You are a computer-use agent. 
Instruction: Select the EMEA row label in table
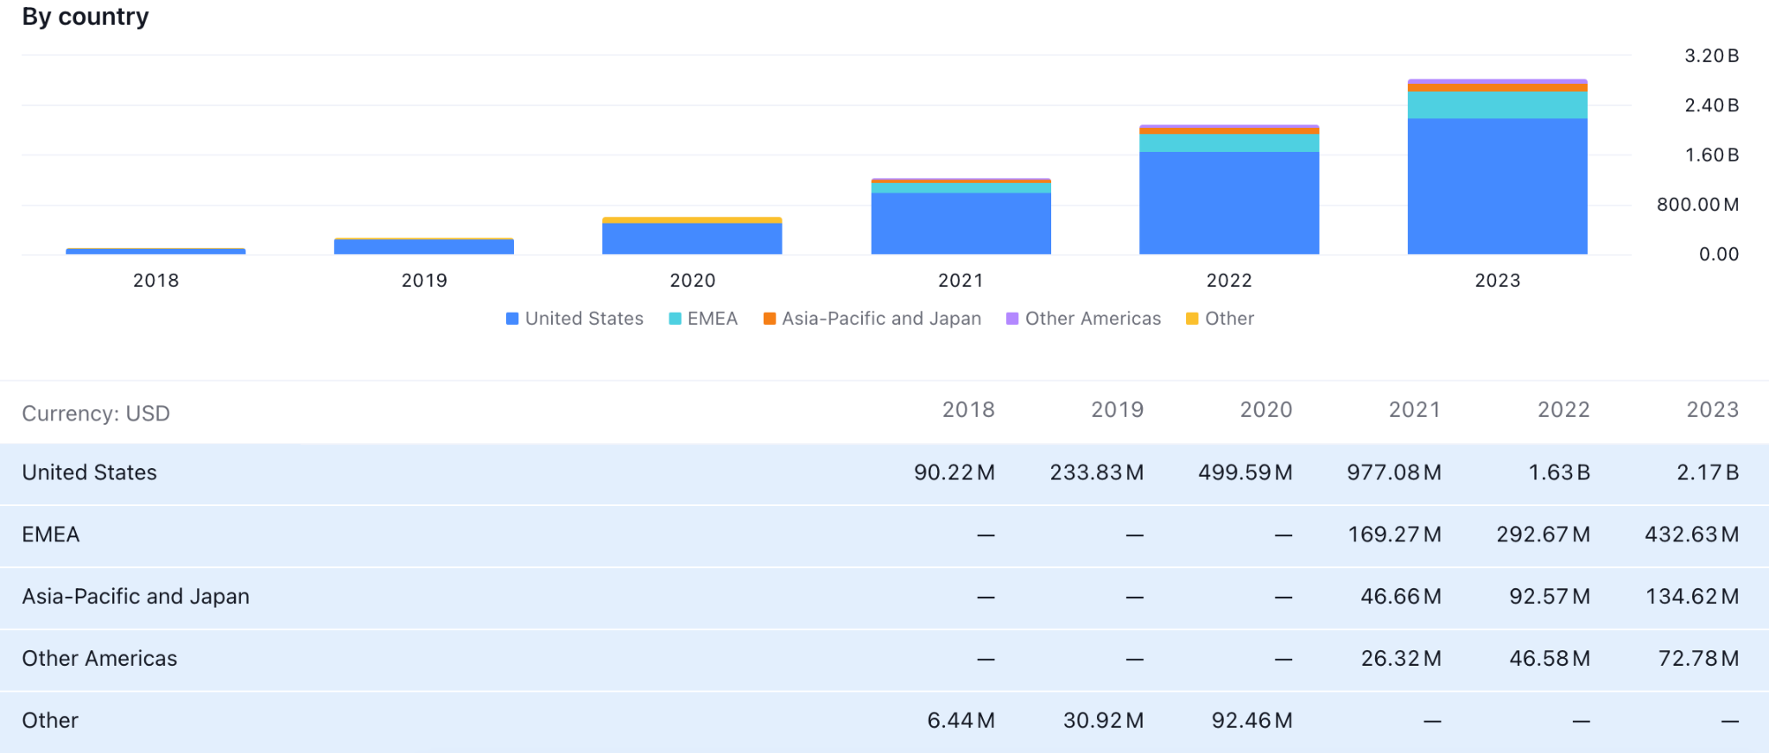[x=51, y=535]
